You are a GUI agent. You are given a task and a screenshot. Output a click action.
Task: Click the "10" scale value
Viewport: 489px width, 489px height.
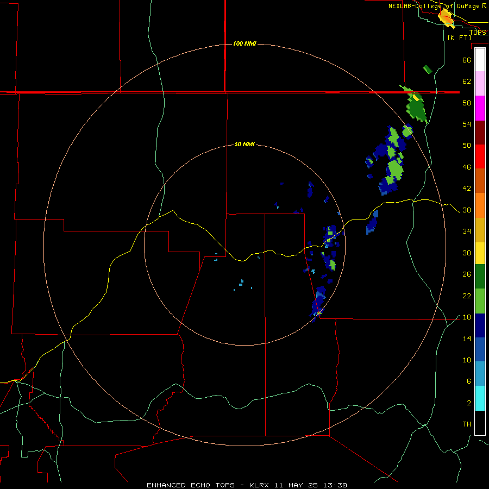tap(467, 360)
